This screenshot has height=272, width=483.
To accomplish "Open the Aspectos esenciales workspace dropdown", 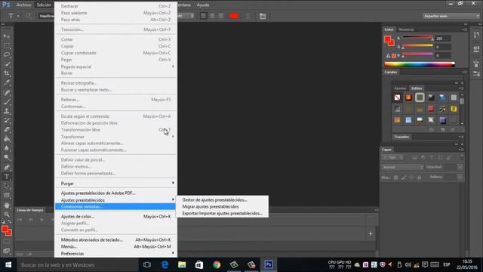I will coord(451,16).
